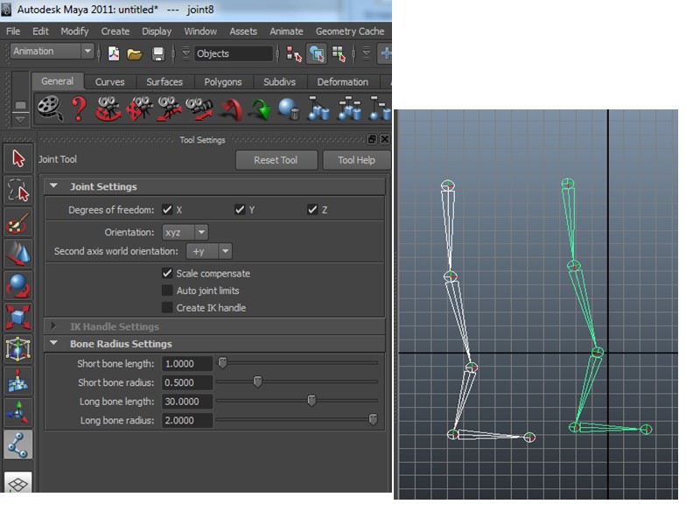Viewport: 700px width, 525px height.
Task: Click the Reset Tool button
Action: (276, 160)
